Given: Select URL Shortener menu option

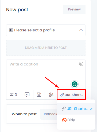Looking at the screenshot, I should [76, 109].
